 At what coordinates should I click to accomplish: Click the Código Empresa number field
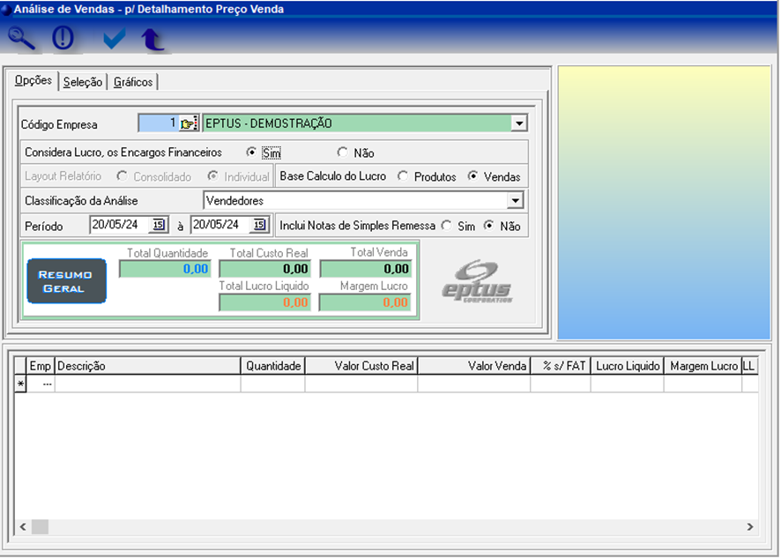(x=157, y=123)
